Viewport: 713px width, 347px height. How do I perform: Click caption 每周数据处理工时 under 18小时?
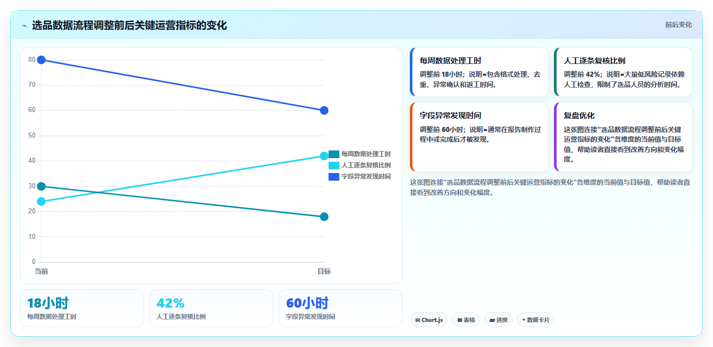pos(52,317)
